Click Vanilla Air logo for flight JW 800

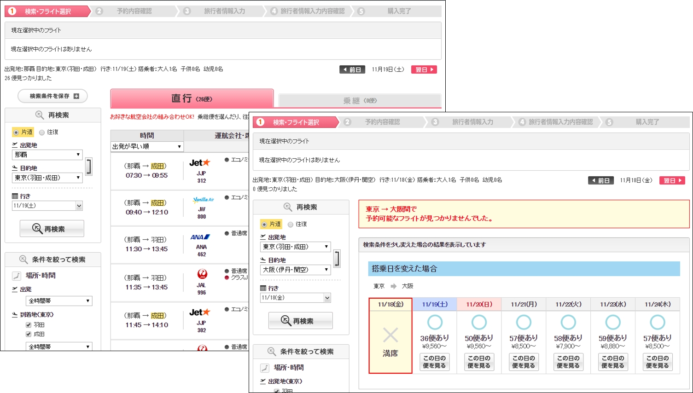click(203, 200)
